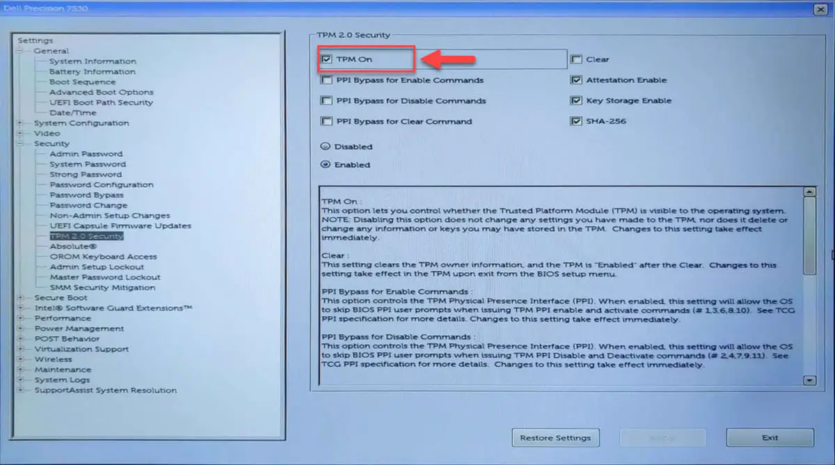Uncheck Attestation Enable
835x465 pixels.
[x=577, y=79]
